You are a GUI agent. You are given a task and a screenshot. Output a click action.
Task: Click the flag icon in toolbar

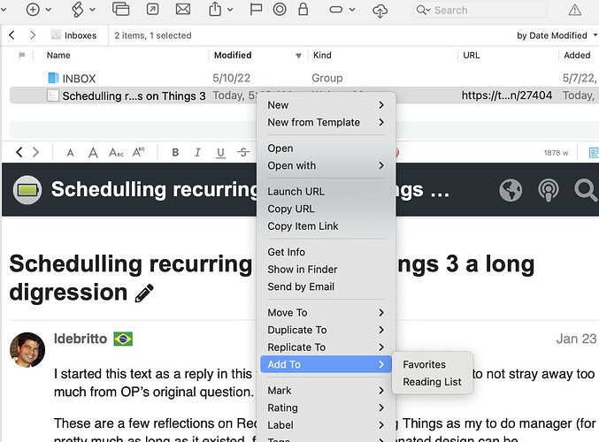pyautogui.click(x=256, y=10)
